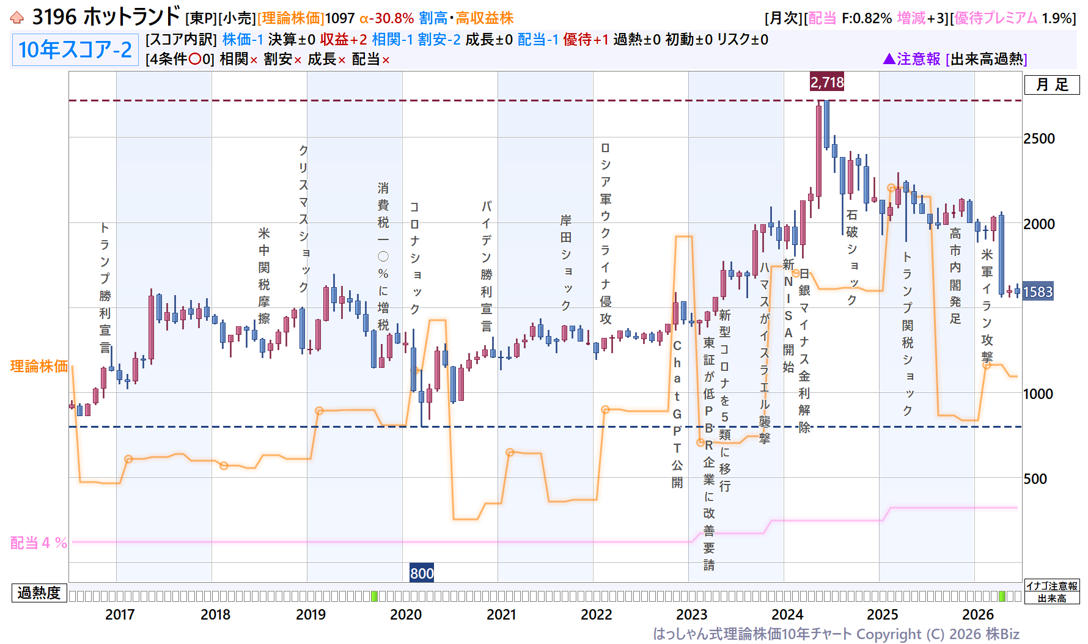This screenshot has height=644, width=1088.
Task: Click the 米中関税摩擦 event label
Action: [264, 276]
